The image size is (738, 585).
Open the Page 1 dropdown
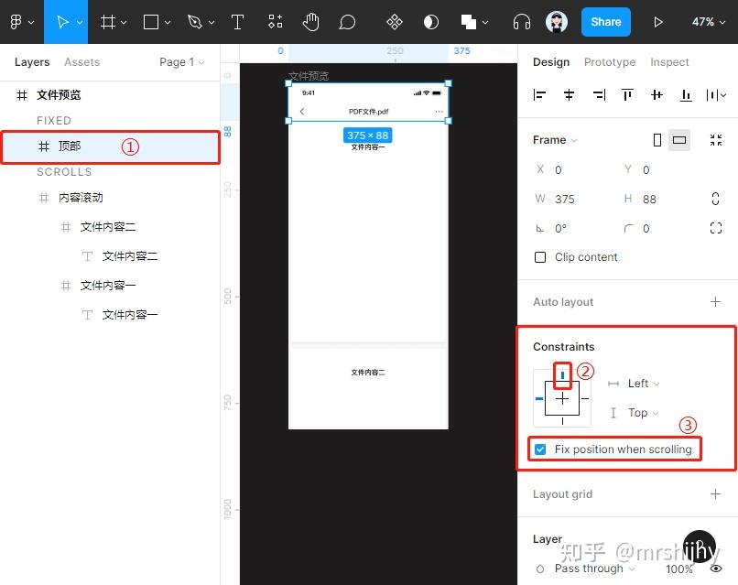179,62
